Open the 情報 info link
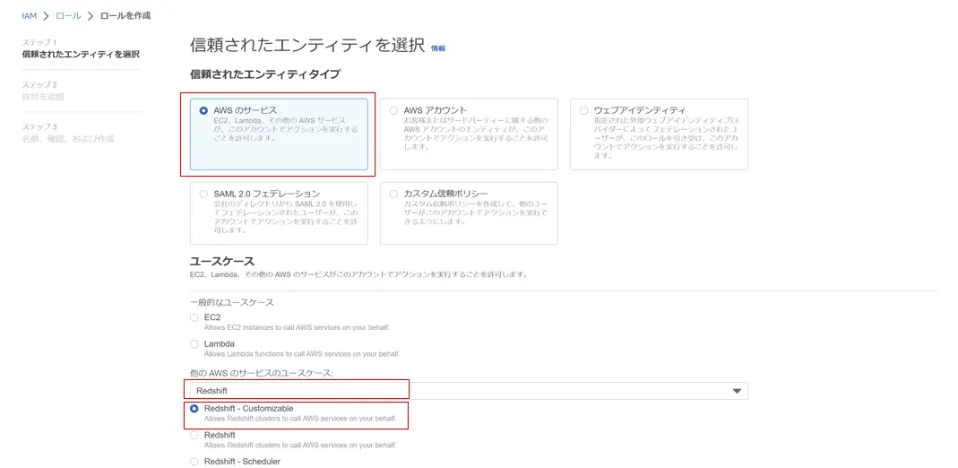Image resolution: width=958 pixels, height=468 pixels. pyautogui.click(x=438, y=48)
